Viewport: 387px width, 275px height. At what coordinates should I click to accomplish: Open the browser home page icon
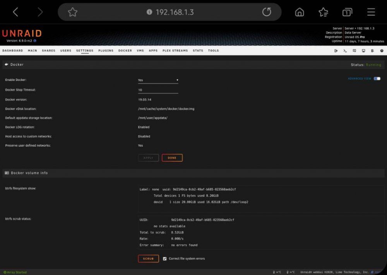click(300, 12)
